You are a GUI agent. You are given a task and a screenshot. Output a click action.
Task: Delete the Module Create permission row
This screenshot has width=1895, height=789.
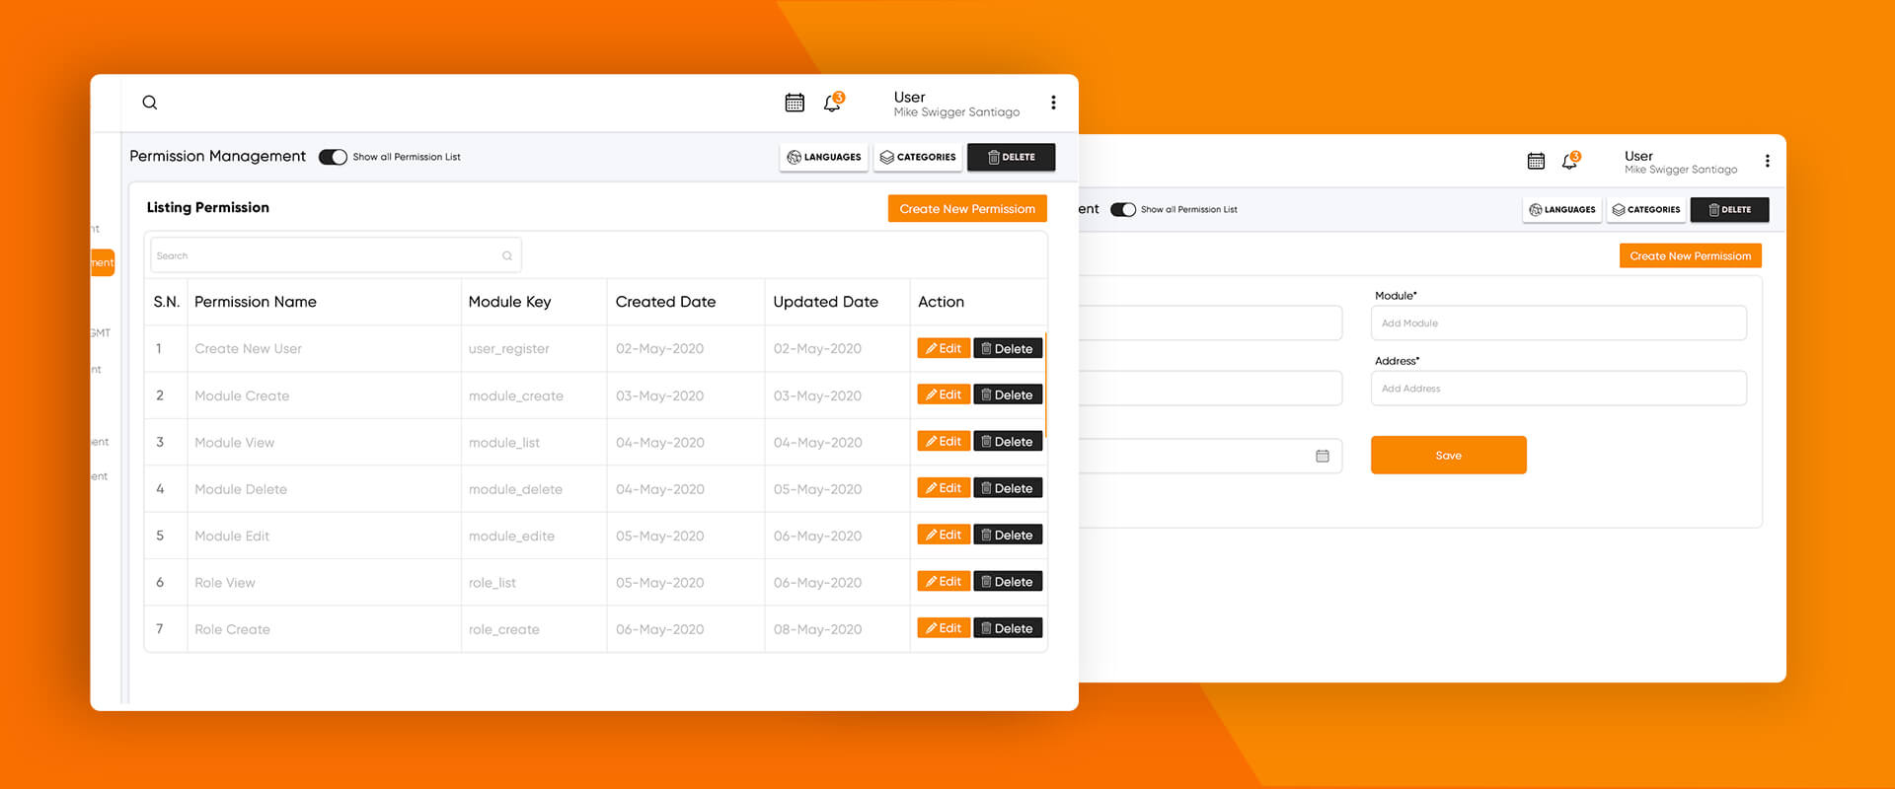tap(1008, 394)
